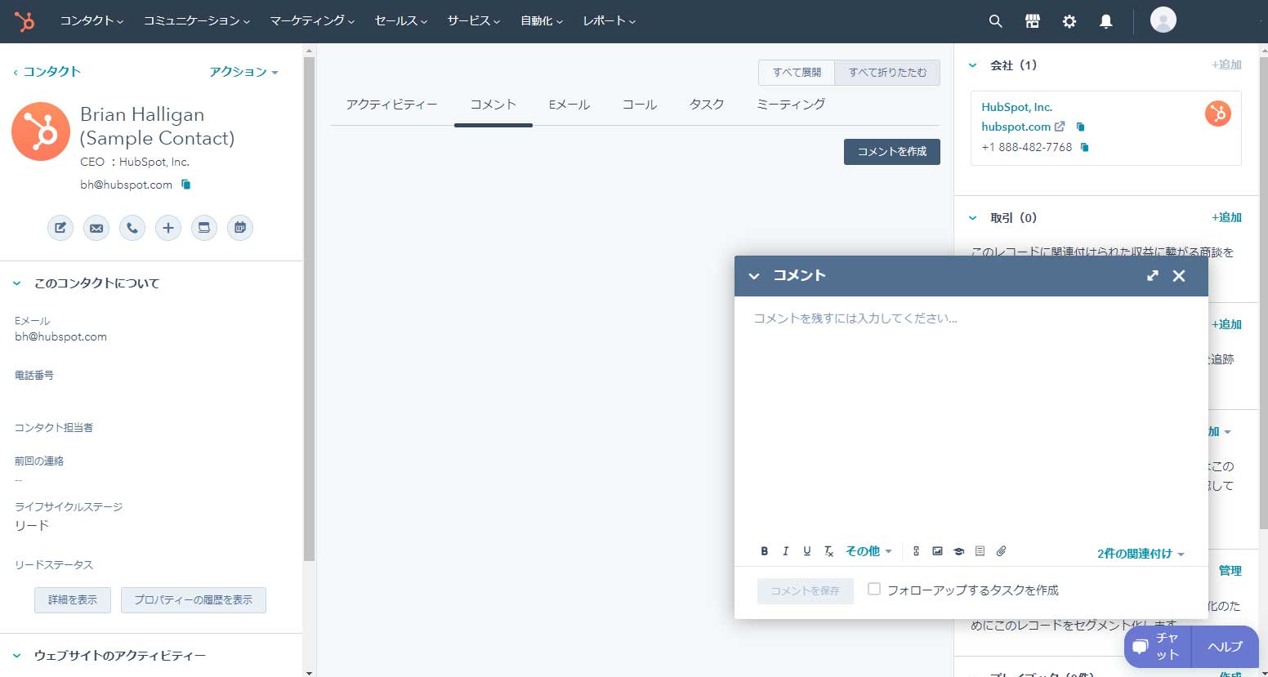Click the 詳細を表示 button
This screenshot has width=1268, height=677.
coord(73,600)
